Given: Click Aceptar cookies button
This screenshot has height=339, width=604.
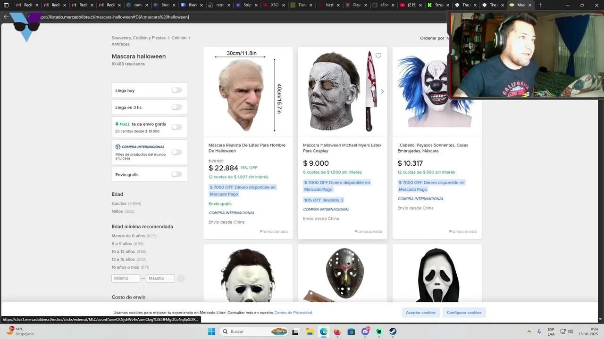Looking at the screenshot, I should (x=421, y=313).
